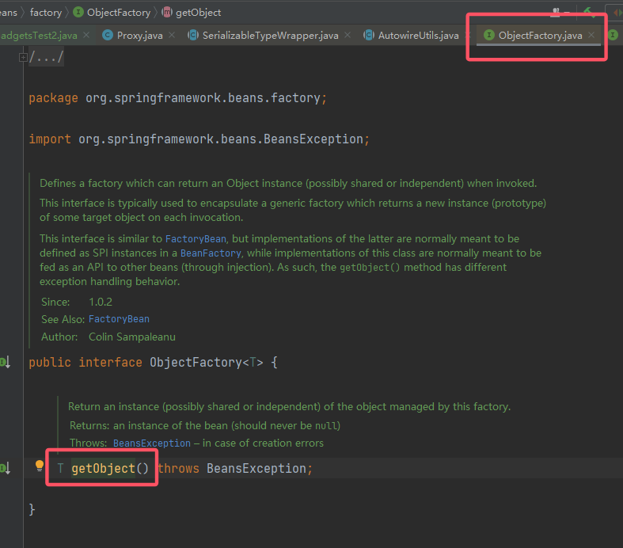Click the method icon in getObject breadcrumb
623x548 pixels.
click(167, 13)
